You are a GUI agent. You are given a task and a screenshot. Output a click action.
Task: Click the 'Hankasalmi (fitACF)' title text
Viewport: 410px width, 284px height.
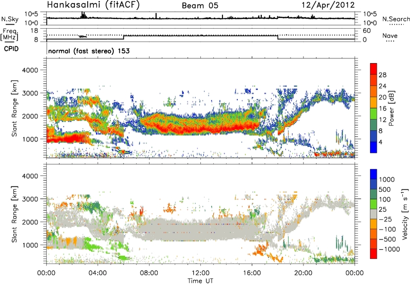(x=93, y=5)
